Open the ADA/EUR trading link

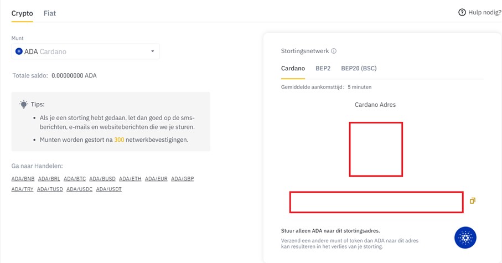(156, 179)
